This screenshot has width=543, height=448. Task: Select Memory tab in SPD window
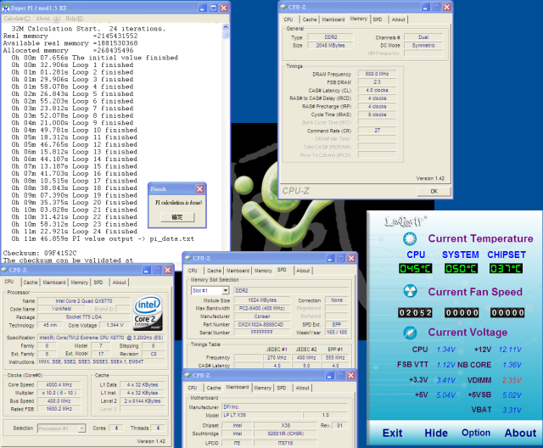pos(263,271)
